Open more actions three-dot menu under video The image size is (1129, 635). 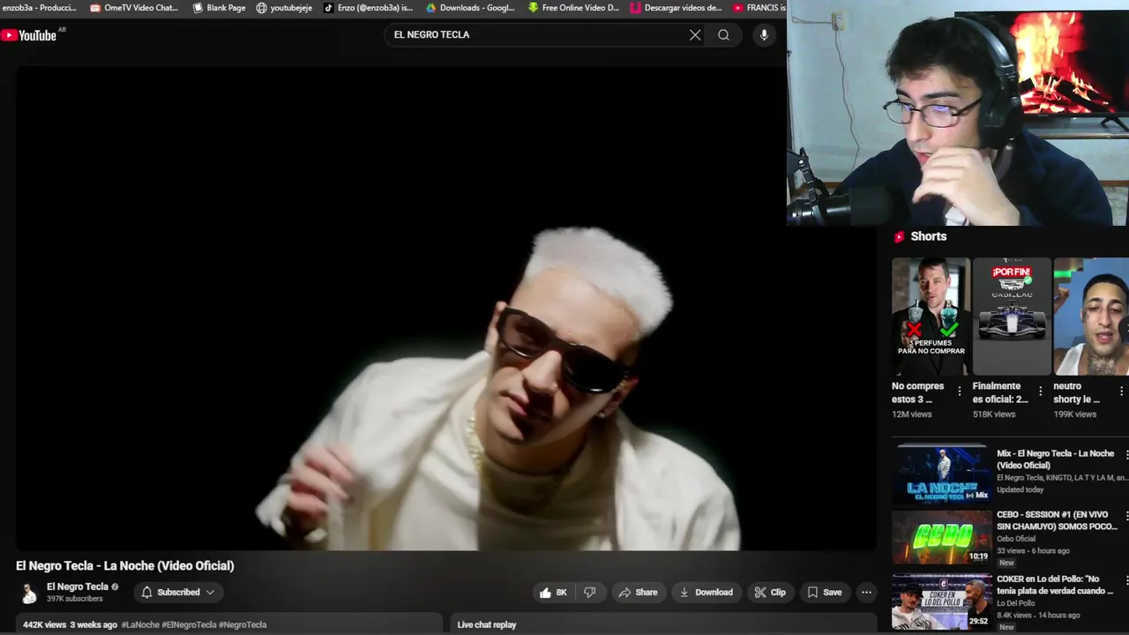[866, 593]
